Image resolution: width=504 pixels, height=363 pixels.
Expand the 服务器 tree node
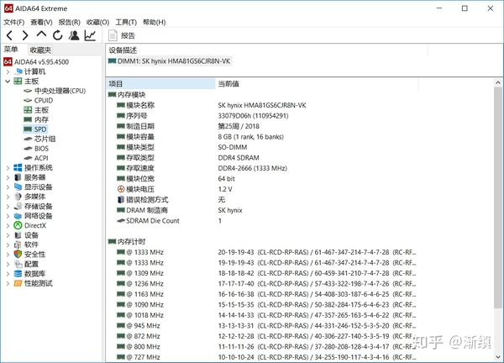click(x=8, y=177)
